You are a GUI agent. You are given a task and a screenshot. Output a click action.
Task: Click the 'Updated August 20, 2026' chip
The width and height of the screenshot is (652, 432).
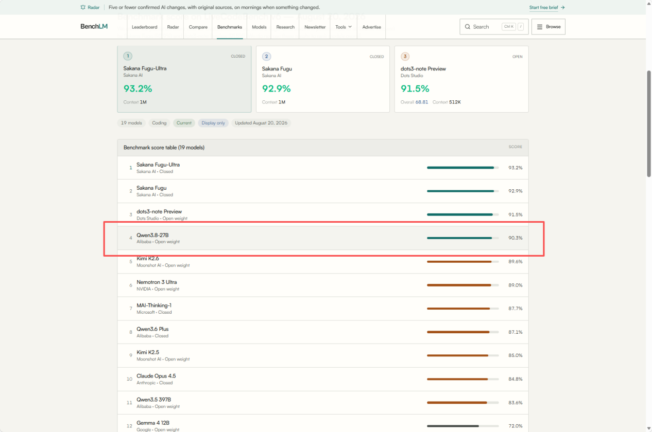pyautogui.click(x=261, y=123)
